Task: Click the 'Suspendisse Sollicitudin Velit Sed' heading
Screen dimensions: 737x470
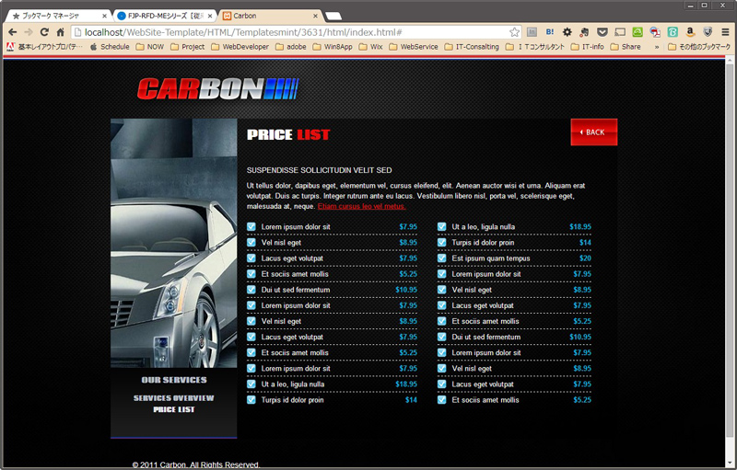Action: [x=319, y=170]
